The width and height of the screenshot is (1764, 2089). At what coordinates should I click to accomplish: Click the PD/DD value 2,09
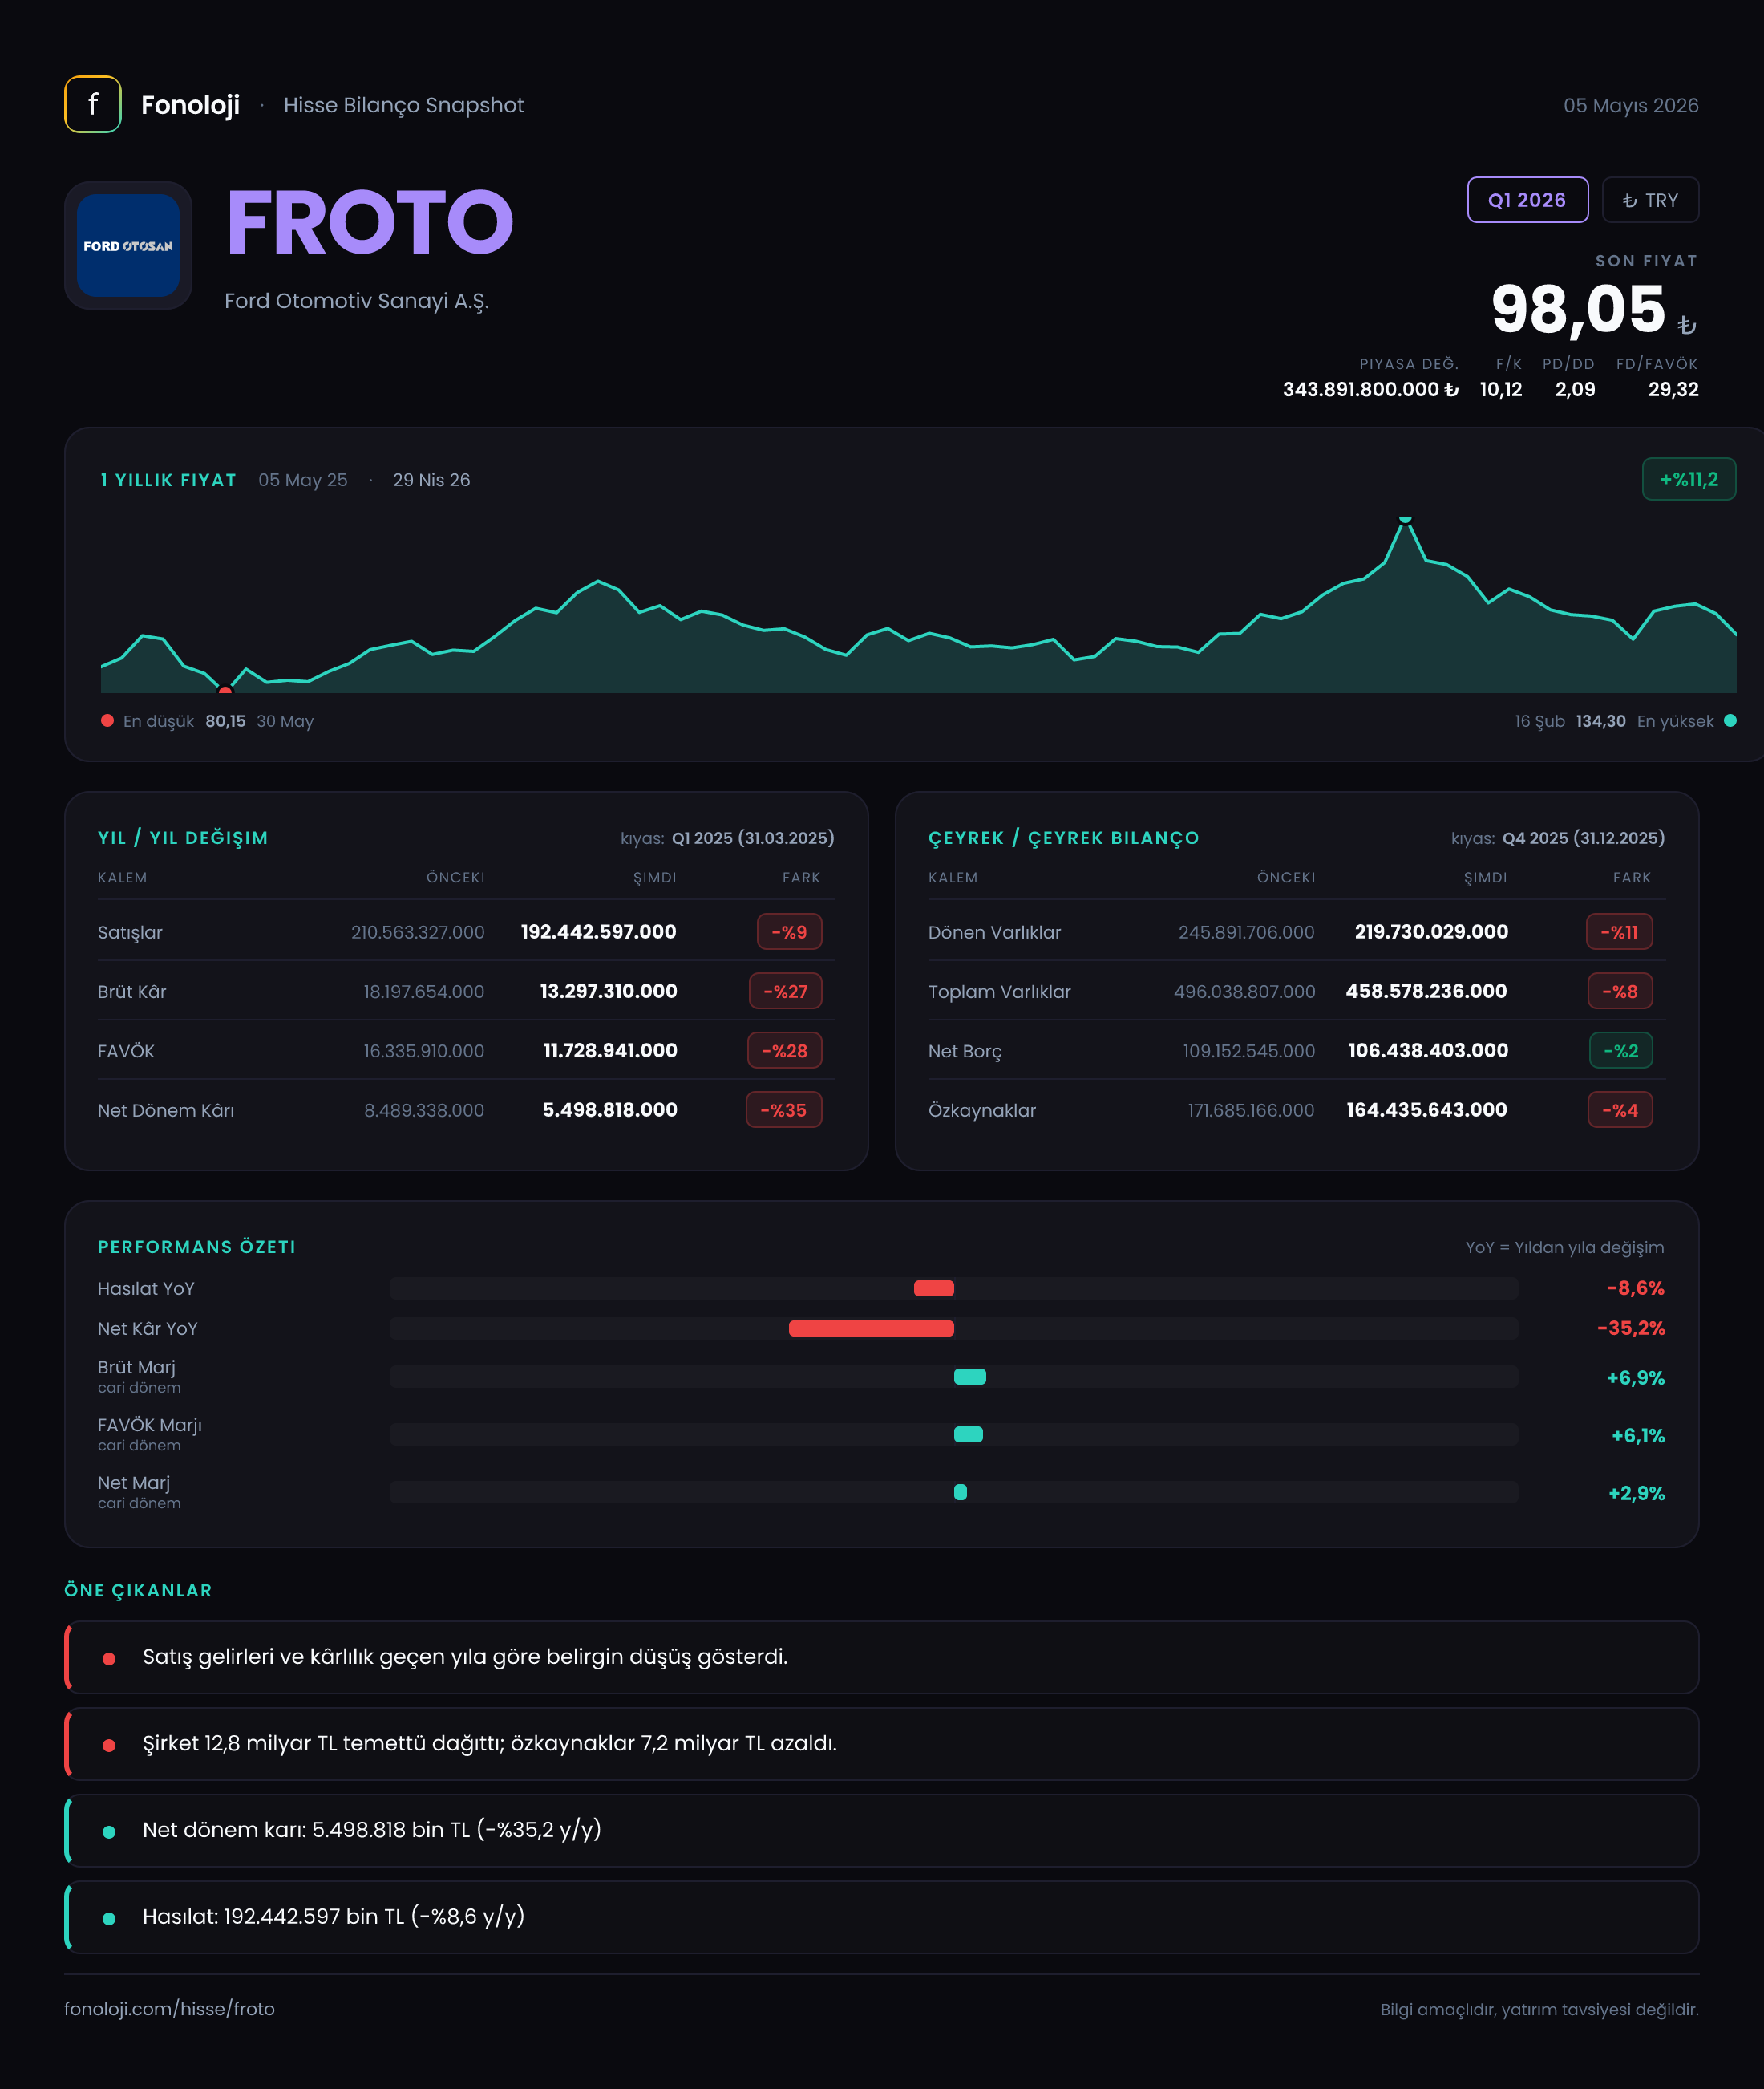coord(1575,389)
